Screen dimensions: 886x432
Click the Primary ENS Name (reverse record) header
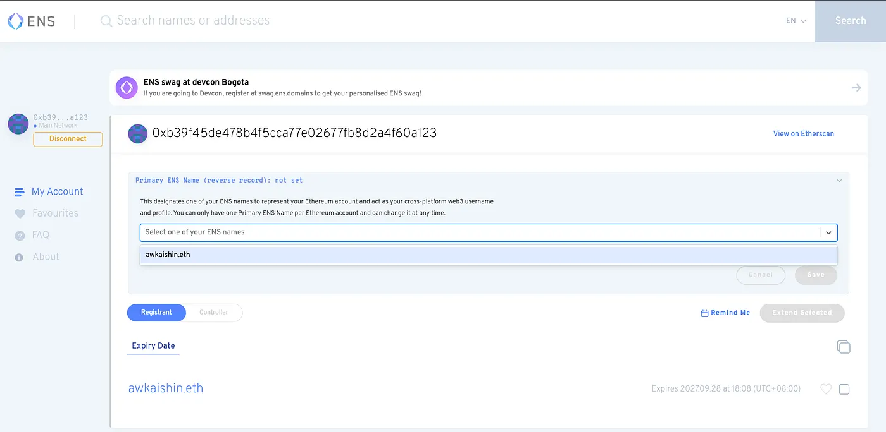pyautogui.click(x=219, y=181)
